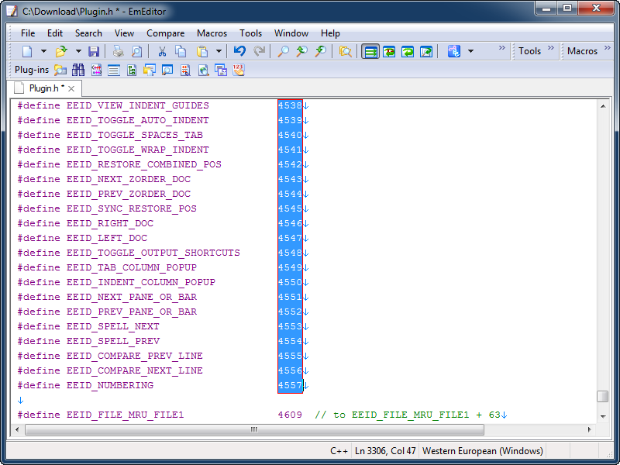
Task: Enable Wrap by Characters mode
Action: pos(389,51)
